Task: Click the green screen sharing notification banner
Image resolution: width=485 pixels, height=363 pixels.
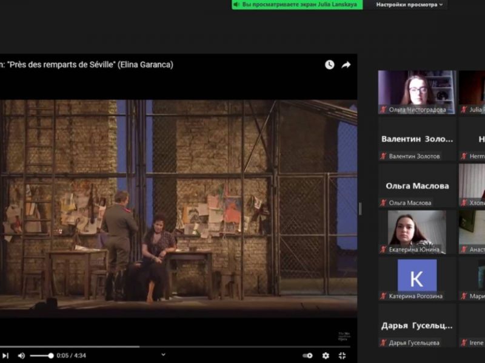Action: point(297,5)
